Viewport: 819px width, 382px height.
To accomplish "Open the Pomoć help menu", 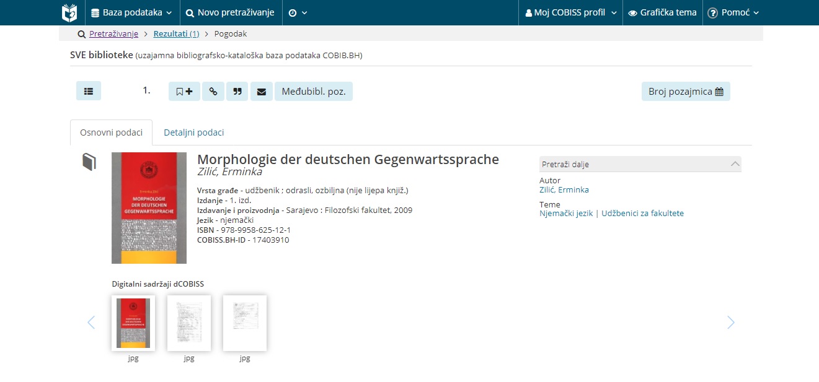I will pyautogui.click(x=733, y=12).
